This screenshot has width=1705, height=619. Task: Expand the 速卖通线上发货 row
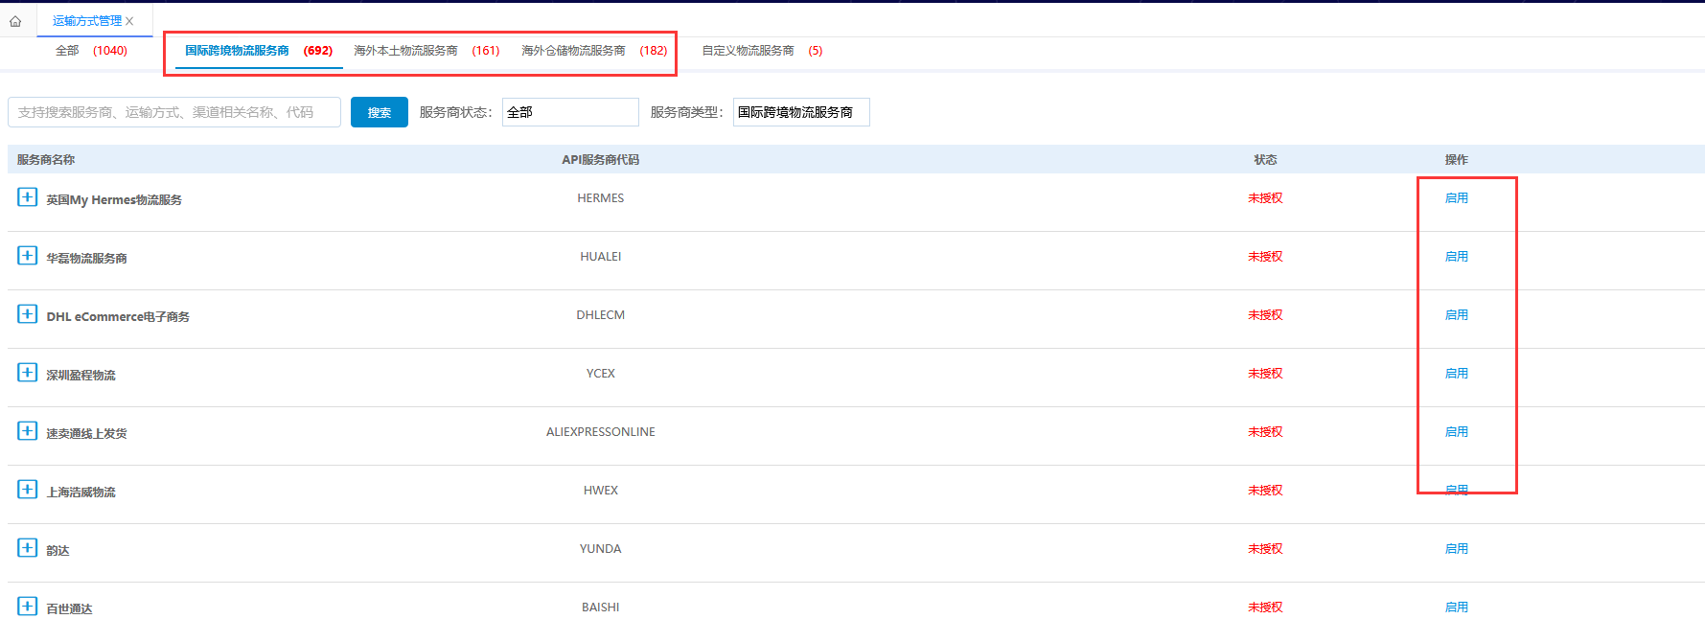tap(27, 431)
